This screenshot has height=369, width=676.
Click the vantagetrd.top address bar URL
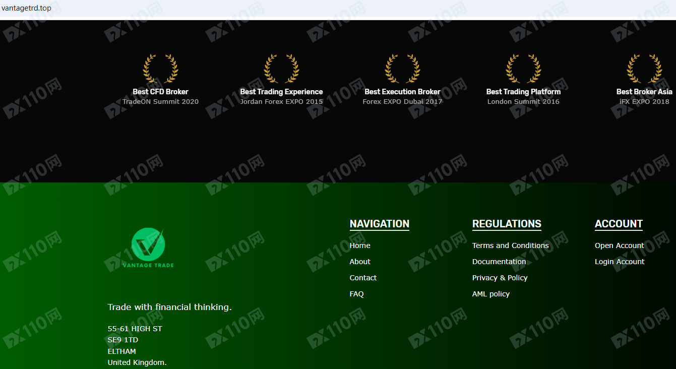click(x=26, y=9)
